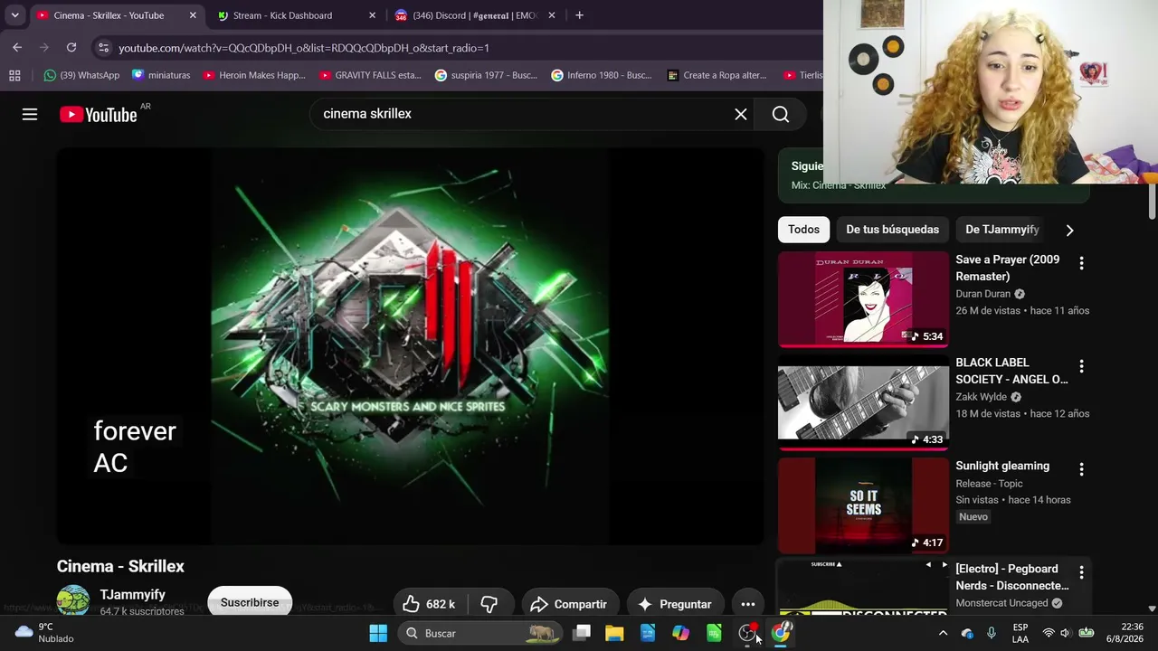Close the Cinema - Skrillex tab
Viewport: 1158px width, 651px height.
click(x=193, y=15)
